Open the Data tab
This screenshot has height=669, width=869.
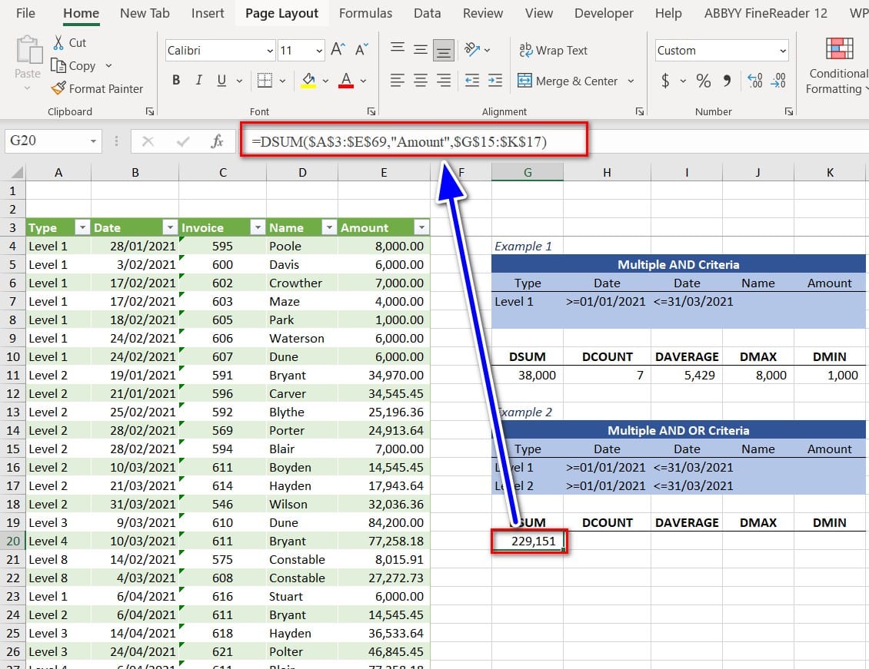(x=427, y=13)
